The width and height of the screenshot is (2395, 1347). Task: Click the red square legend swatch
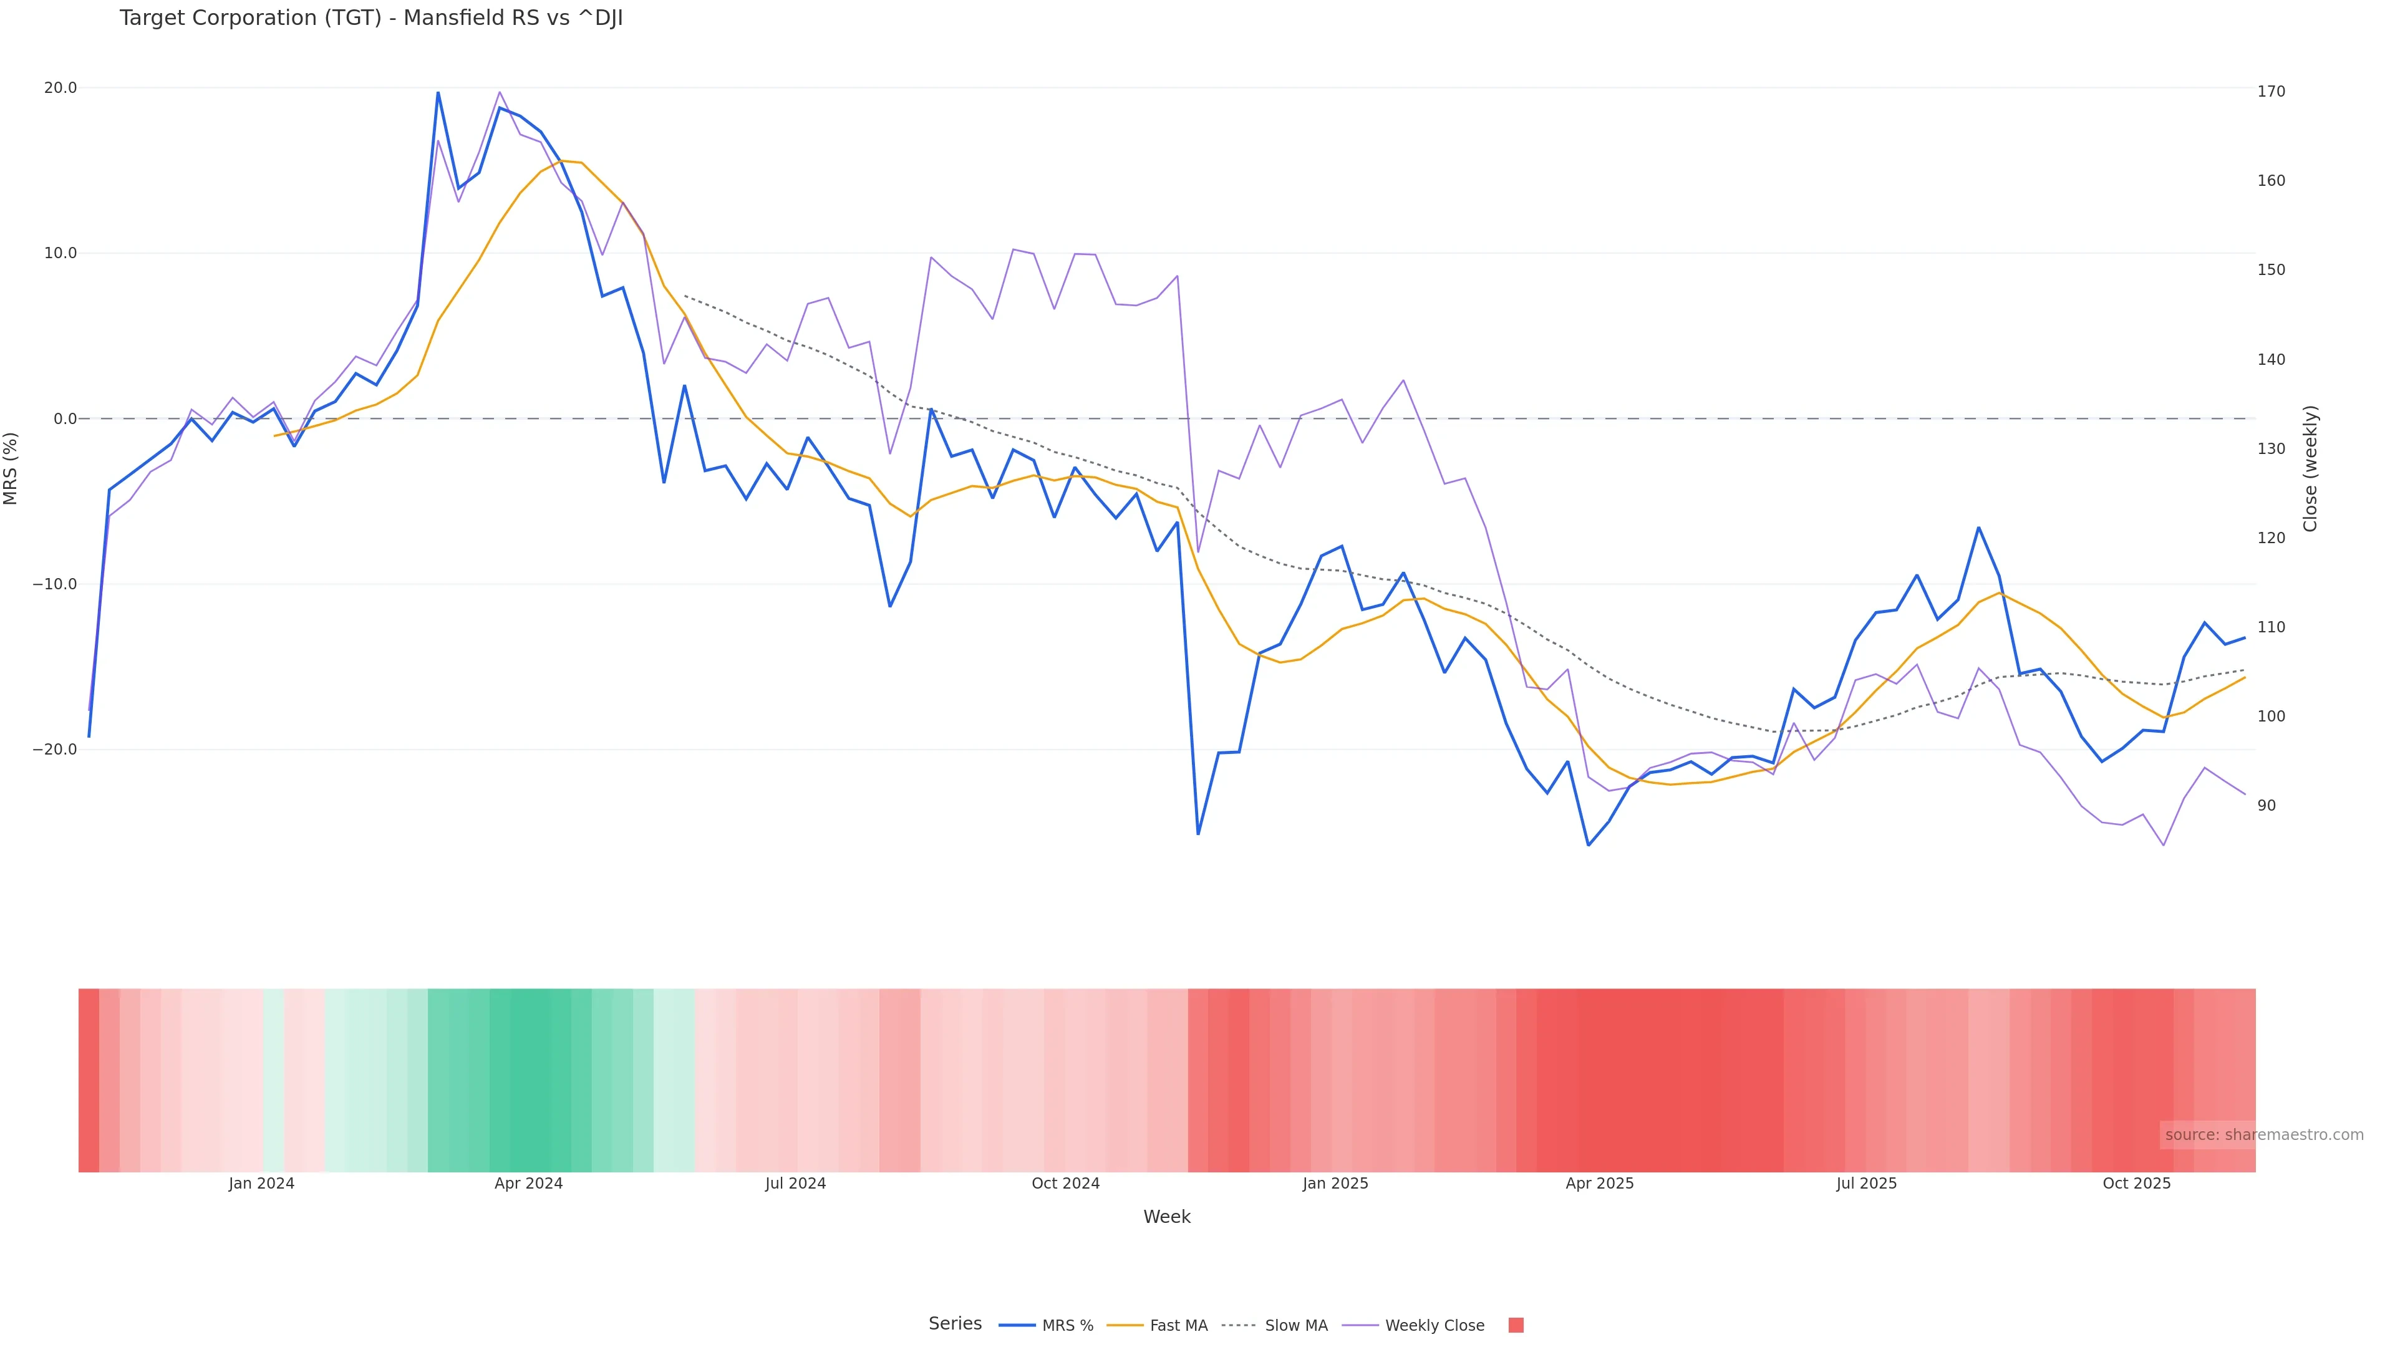click(x=1516, y=1326)
